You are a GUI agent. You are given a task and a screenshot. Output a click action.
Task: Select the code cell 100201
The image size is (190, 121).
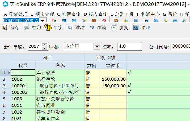tap(23, 86)
